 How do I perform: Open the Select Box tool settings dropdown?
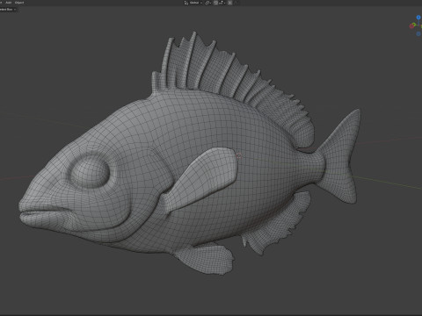pyautogui.click(x=8, y=10)
